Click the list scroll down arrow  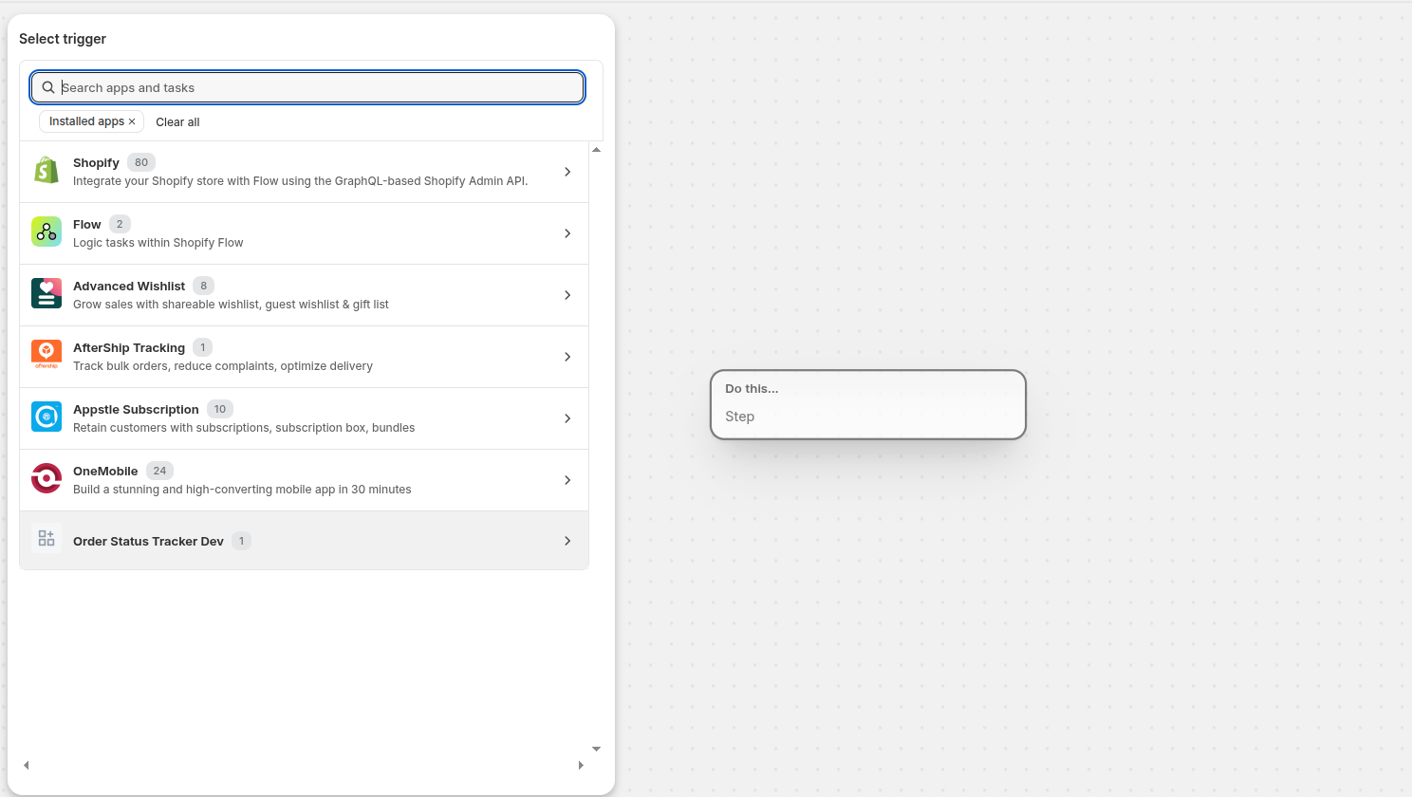pos(596,750)
